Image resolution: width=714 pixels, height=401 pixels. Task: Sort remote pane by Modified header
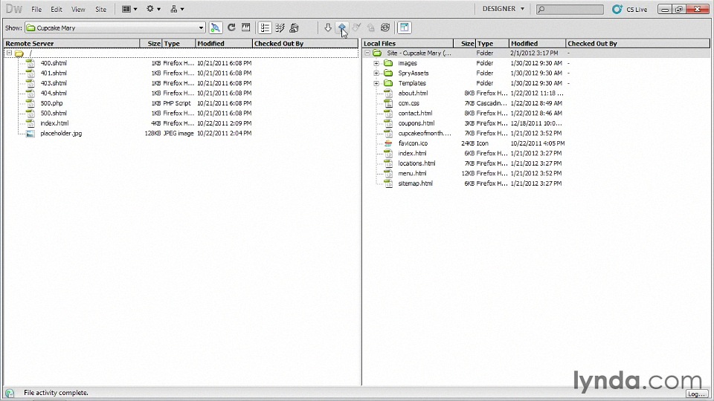pos(224,44)
